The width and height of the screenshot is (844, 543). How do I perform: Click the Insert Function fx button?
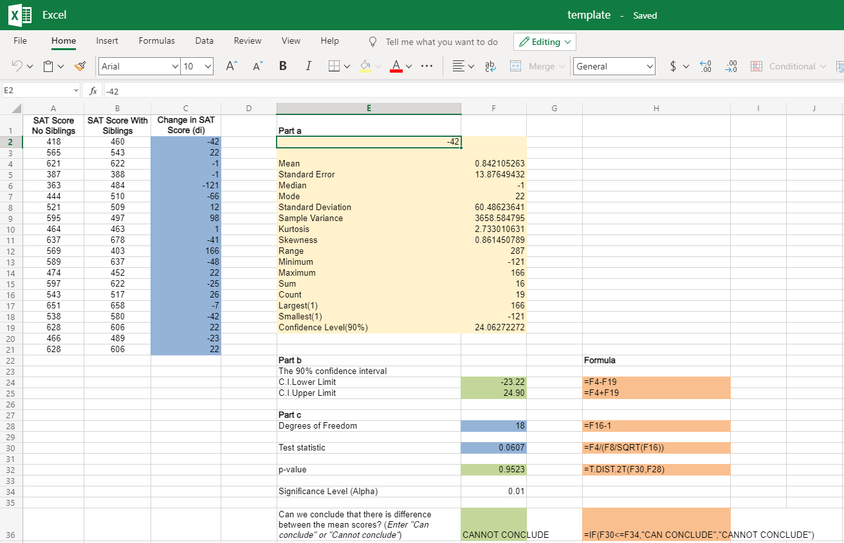tap(92, 91)
